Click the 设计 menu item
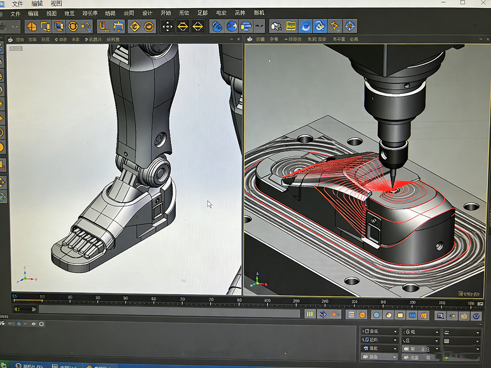 pos(148,13)
